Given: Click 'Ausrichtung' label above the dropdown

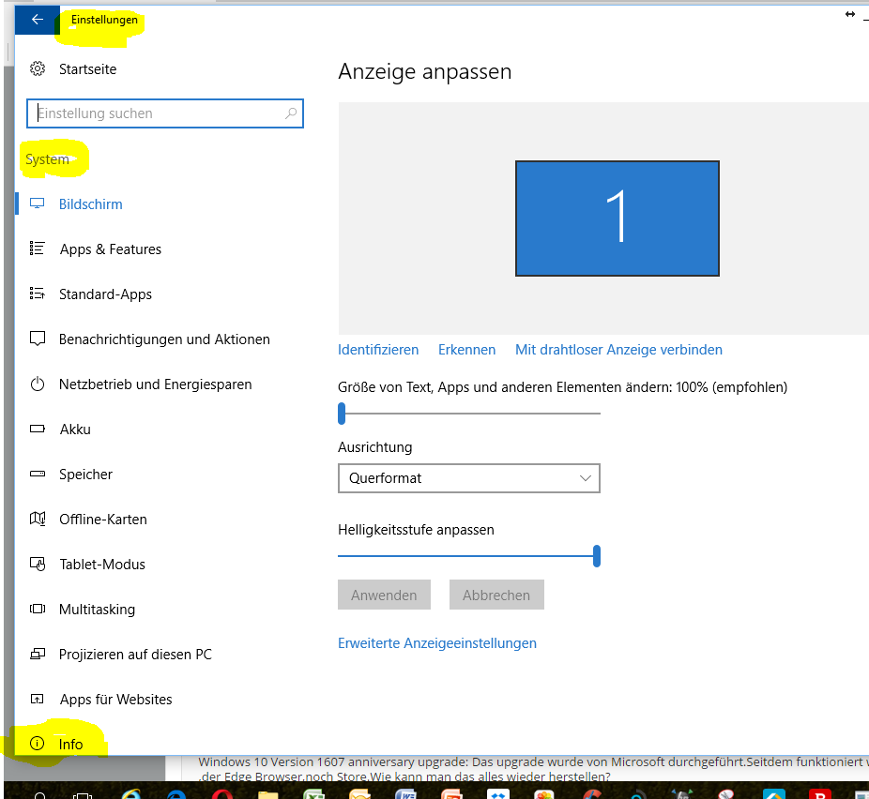Looking at the screenshot, I should click(x=375, y=447).
